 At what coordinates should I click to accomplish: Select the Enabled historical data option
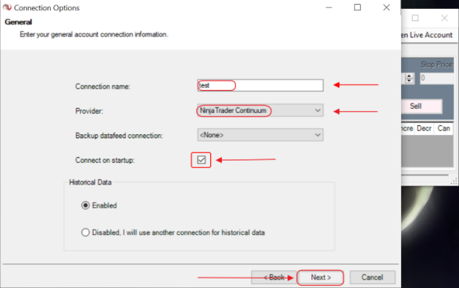pos(86,205)
